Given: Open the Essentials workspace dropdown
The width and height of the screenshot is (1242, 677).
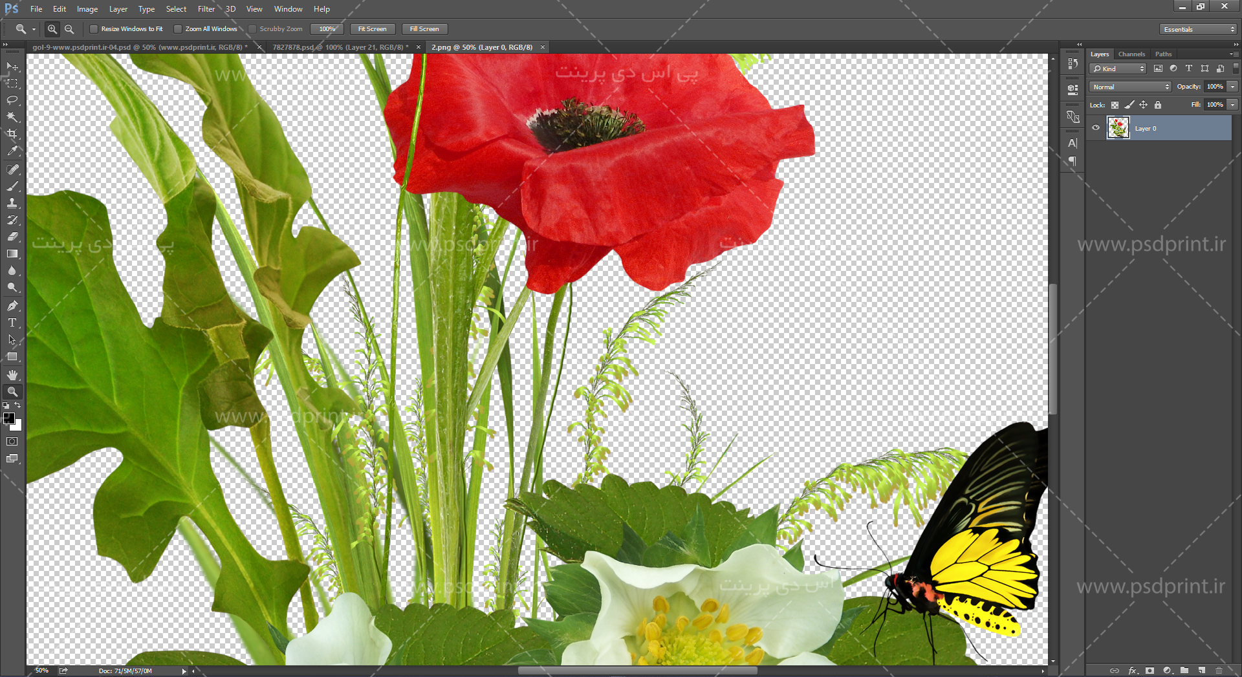Looking at the screenshot, I should pos(1198,29).
